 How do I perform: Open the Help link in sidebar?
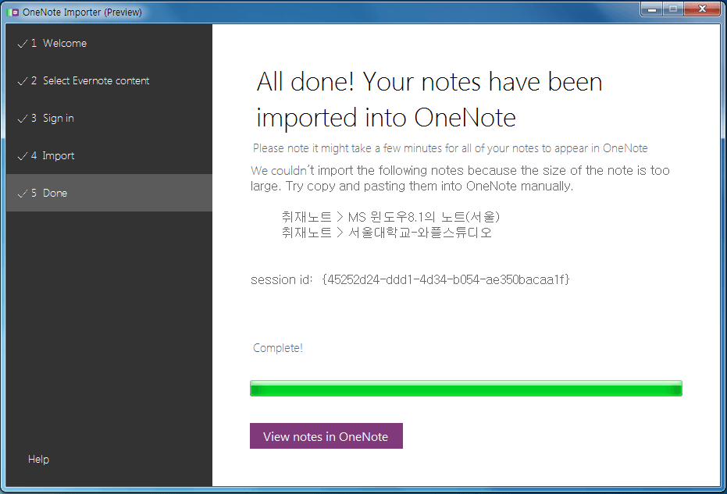point(38,460)
